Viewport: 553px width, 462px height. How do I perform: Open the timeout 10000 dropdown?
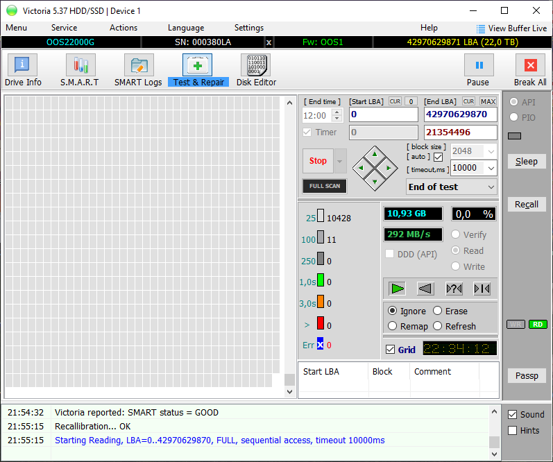point(491,168)
